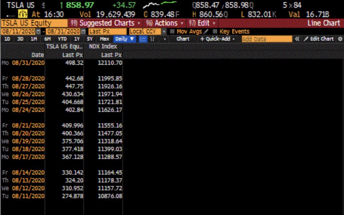344x215 pixels.
Task: Click TSLA price 400.366
Action: (x=73, y=133)
